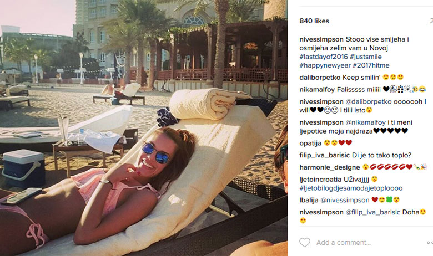433x256 pixels.
Task: Open daliborpetko commenter profile
Action: pos(320,78)
